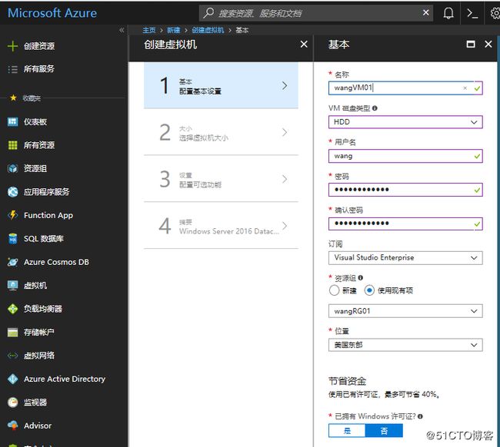Image resolution: width=500 pixels, height=447 pixels.
Task: Open the Advisor cloud icon
Action: [13, 425]
